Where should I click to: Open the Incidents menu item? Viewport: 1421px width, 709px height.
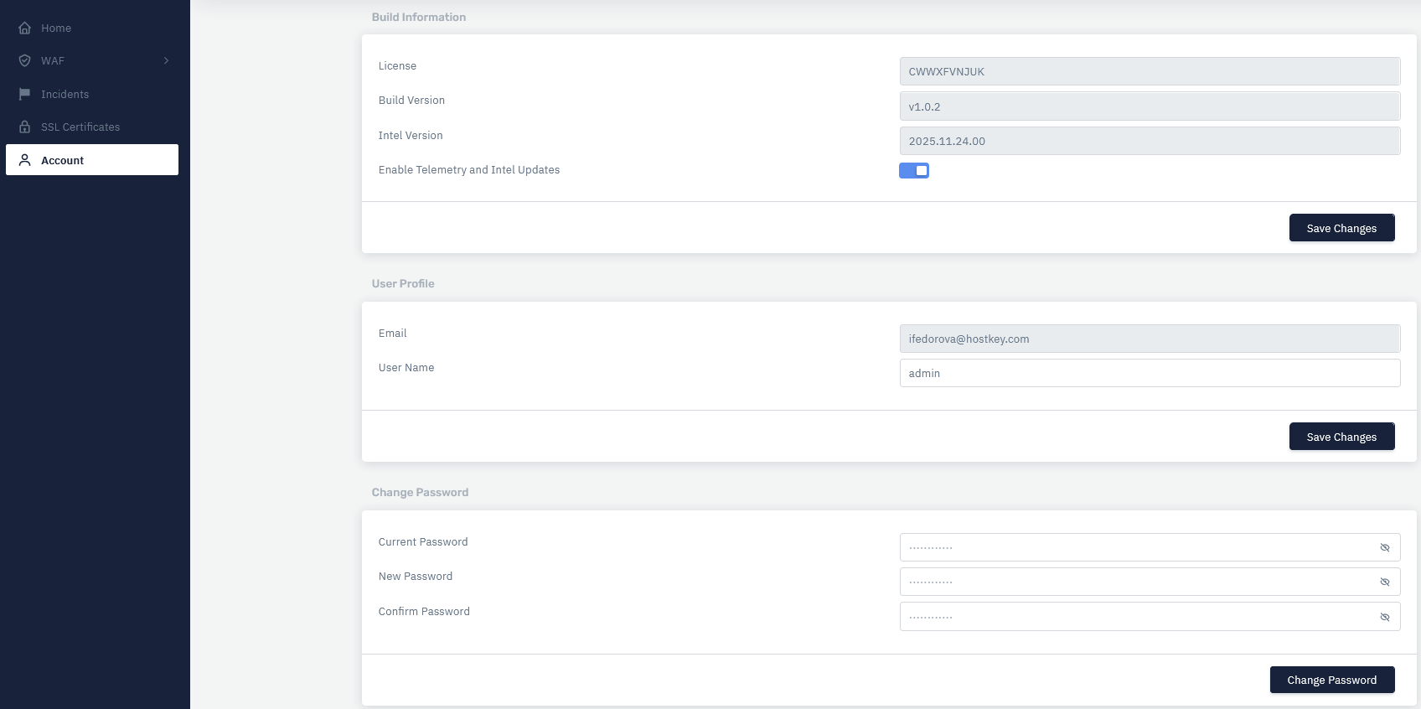[65, 94]
